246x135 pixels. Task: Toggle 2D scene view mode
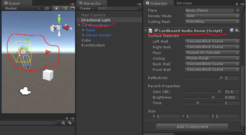tap(47, 8)
